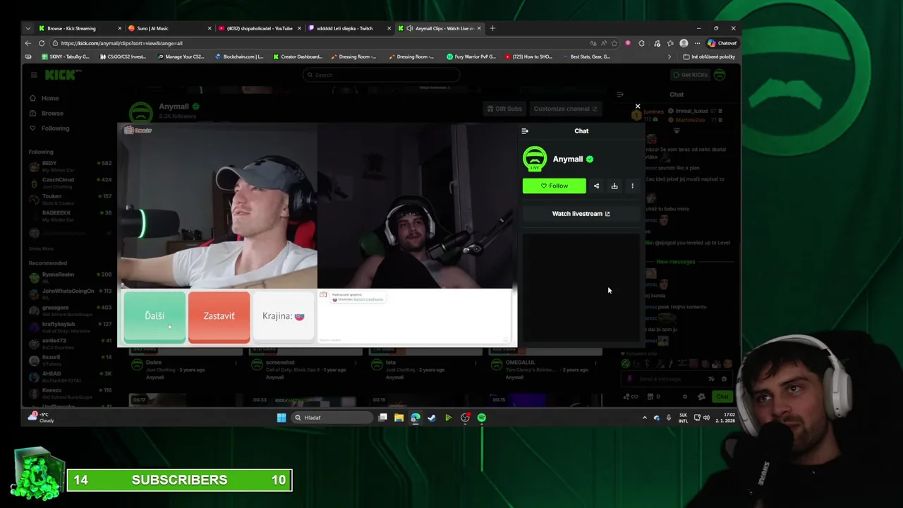Switch to shopaholicadel YouTube tab
The width and height of the screenshot is (903, 508).
point(259,28)
